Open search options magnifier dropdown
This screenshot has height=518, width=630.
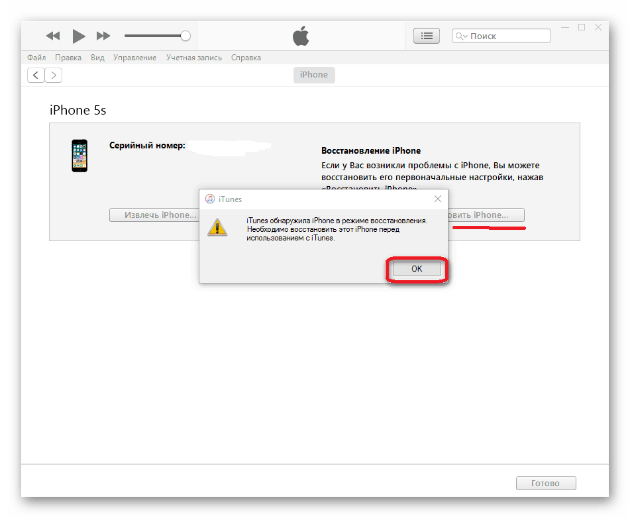click(461, 36)
